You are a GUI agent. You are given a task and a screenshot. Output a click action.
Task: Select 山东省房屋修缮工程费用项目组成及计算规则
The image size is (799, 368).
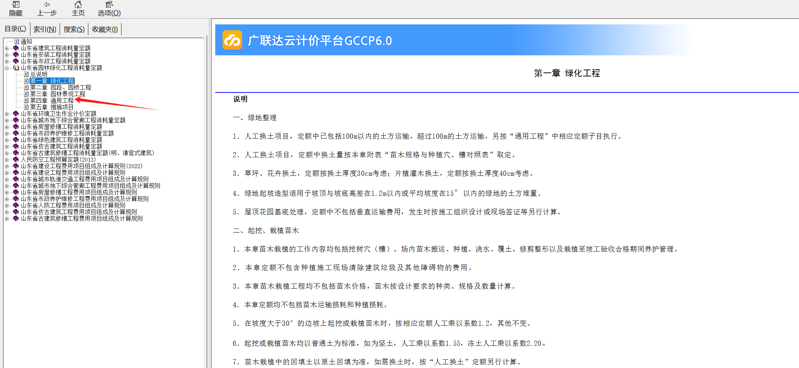(x=79, y=192)
